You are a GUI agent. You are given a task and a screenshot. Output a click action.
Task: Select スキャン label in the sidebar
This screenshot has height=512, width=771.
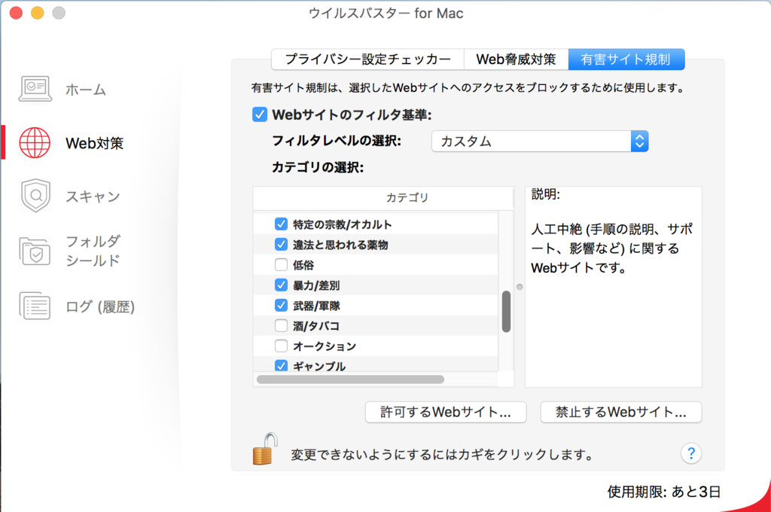click(93, 197)
